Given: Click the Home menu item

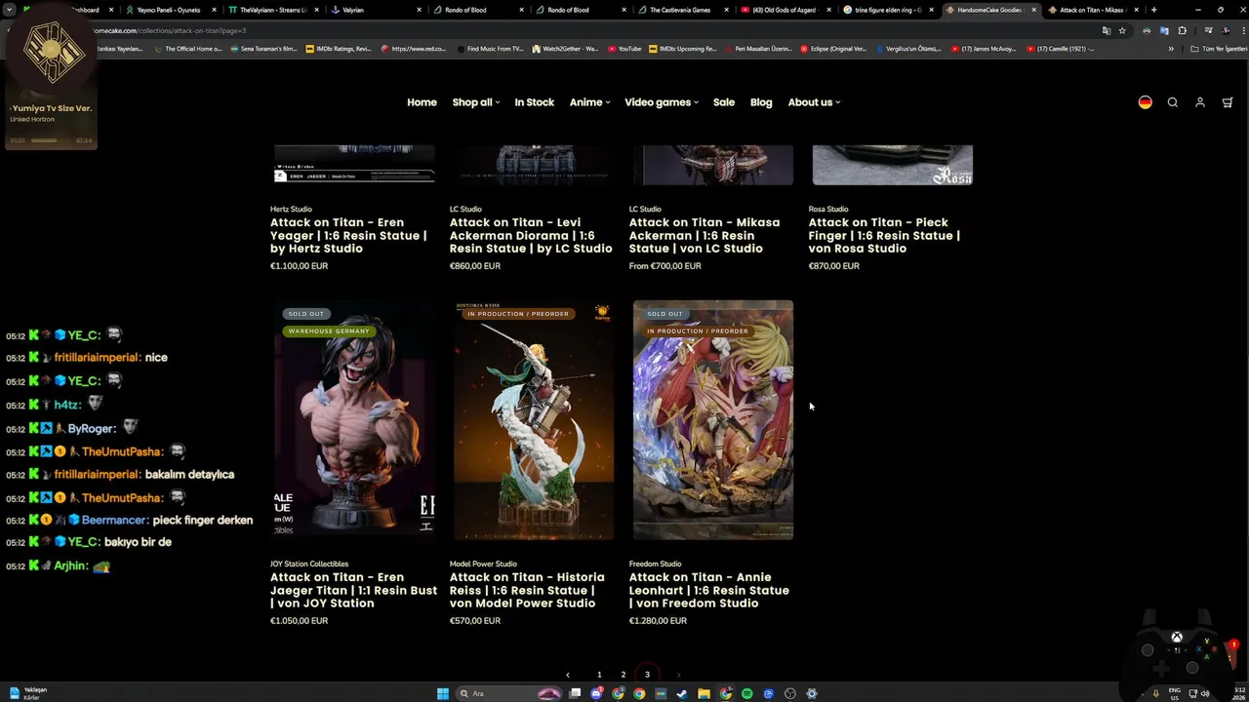Looking at the screenshot, I should coord(422,102).
